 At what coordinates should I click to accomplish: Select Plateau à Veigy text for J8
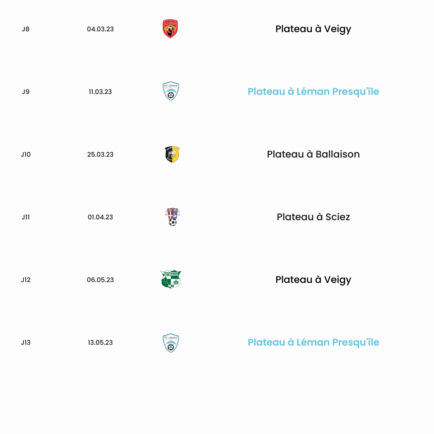[x=313, y=29]
